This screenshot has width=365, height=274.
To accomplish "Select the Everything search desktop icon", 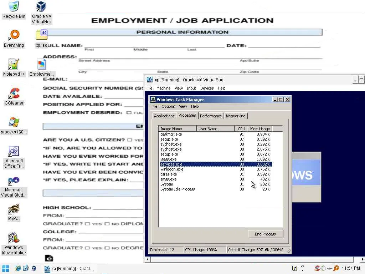I will (14, 39).
